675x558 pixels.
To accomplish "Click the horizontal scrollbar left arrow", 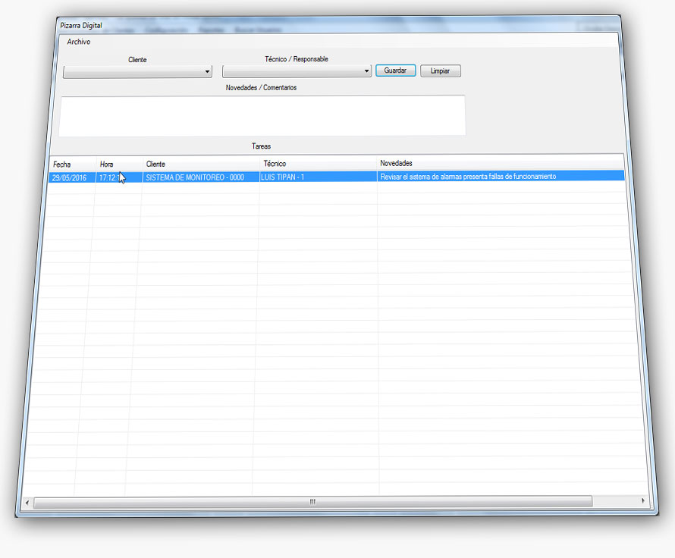I will (27, 502).
